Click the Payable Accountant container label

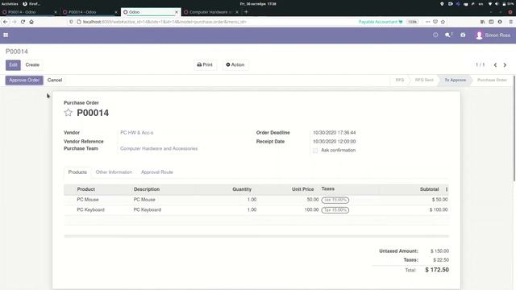pos(381,22)
